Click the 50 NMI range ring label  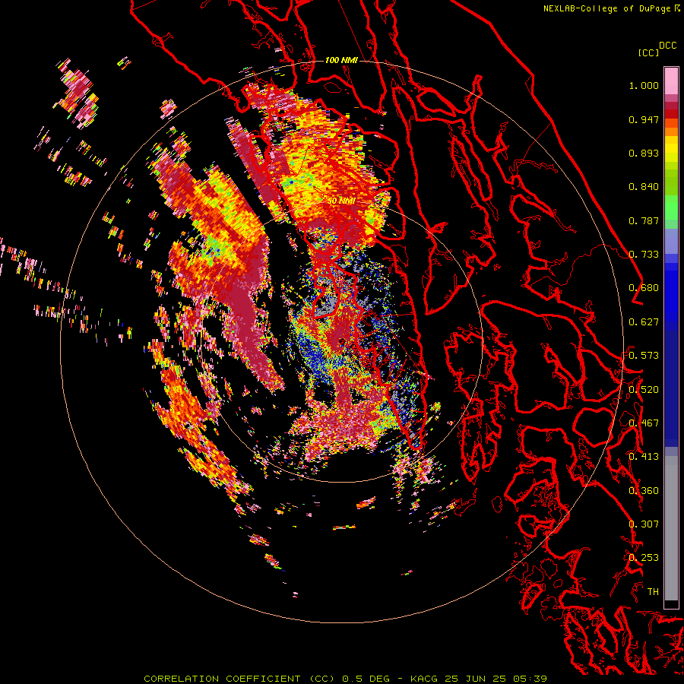(x=341, y=201)
